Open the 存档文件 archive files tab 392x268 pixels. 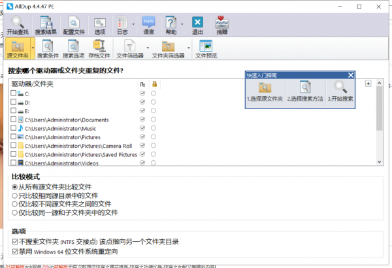pos(99,48)
